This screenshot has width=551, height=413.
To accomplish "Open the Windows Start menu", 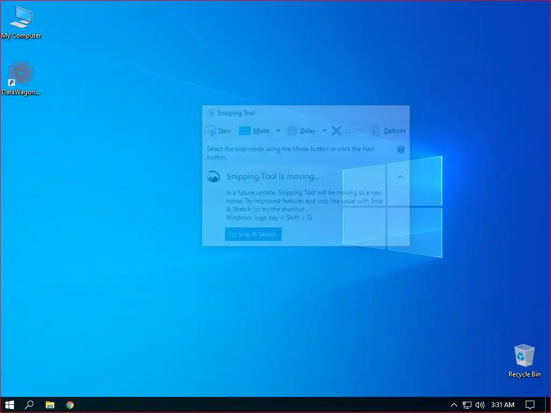I will pyautogui.click(x=10, y=405).
